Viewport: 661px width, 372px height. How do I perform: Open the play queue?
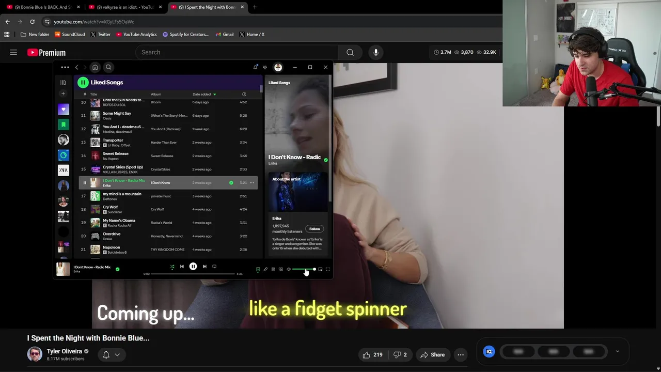(273, 269)
